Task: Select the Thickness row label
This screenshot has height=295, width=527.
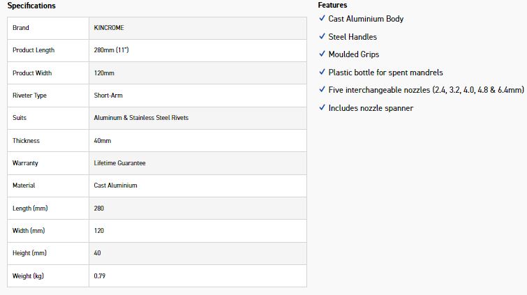Action: click(x=27, y=140)
